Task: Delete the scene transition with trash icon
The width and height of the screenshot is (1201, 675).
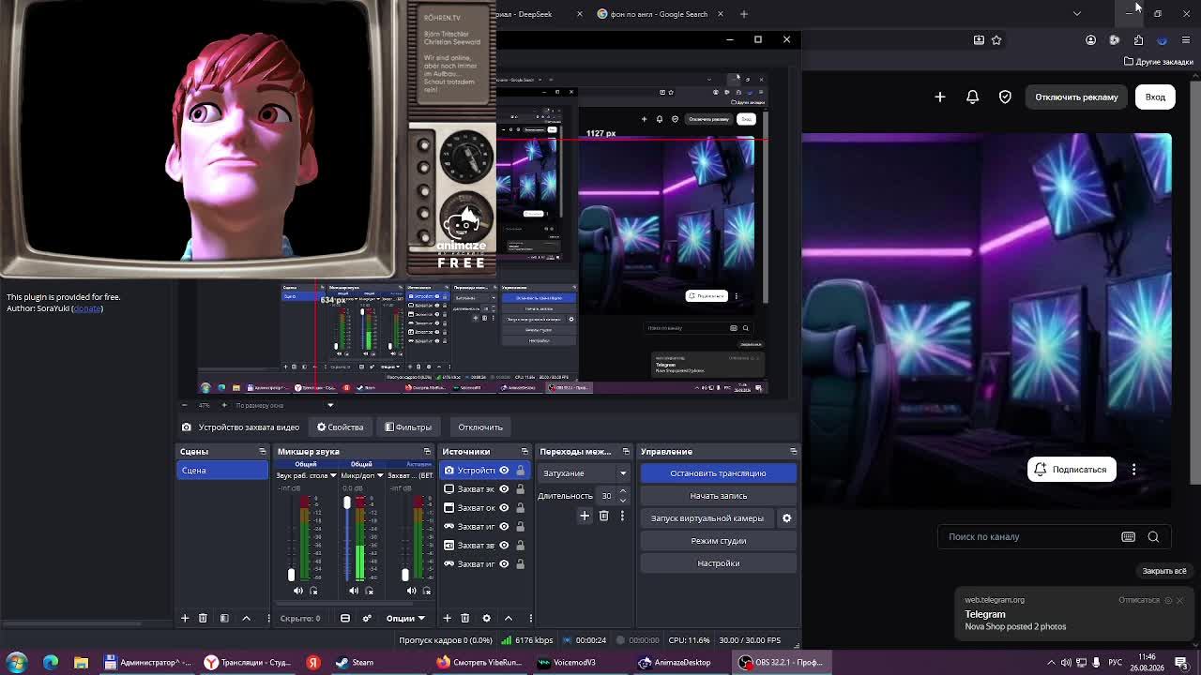Action: (603, 516)
